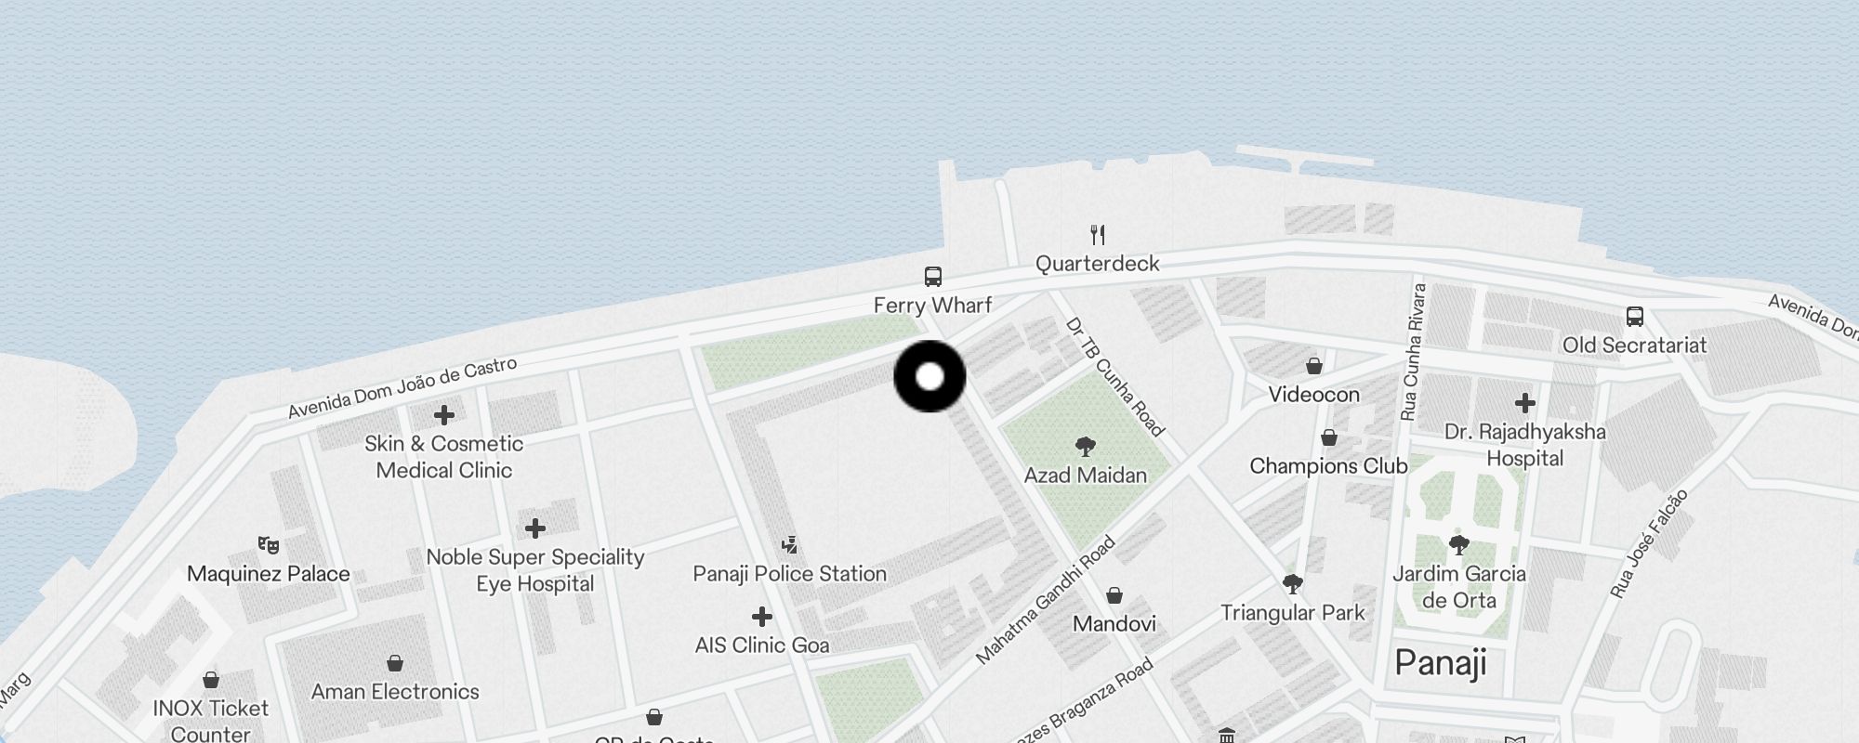Select the Panaji Police Station icon
The image size is (1859, 743).
(789, 545)
